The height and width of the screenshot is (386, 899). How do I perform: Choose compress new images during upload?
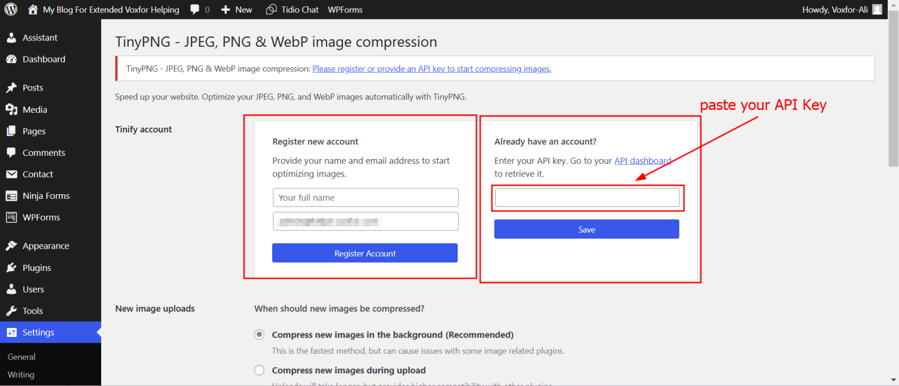259,370
